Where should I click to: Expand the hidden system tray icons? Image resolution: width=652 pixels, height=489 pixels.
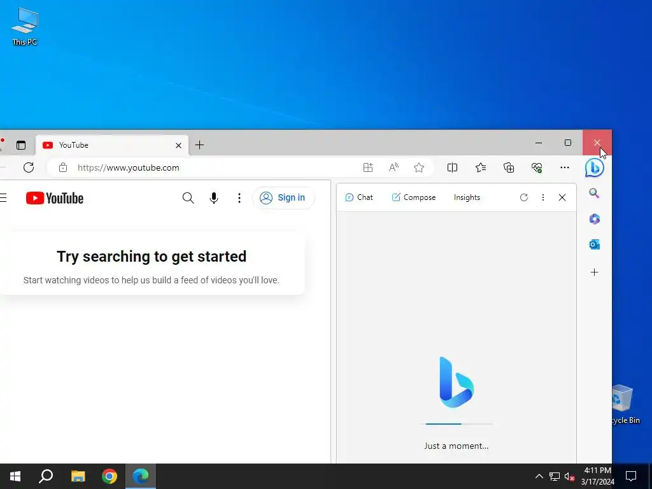click(x=539, y=476)
